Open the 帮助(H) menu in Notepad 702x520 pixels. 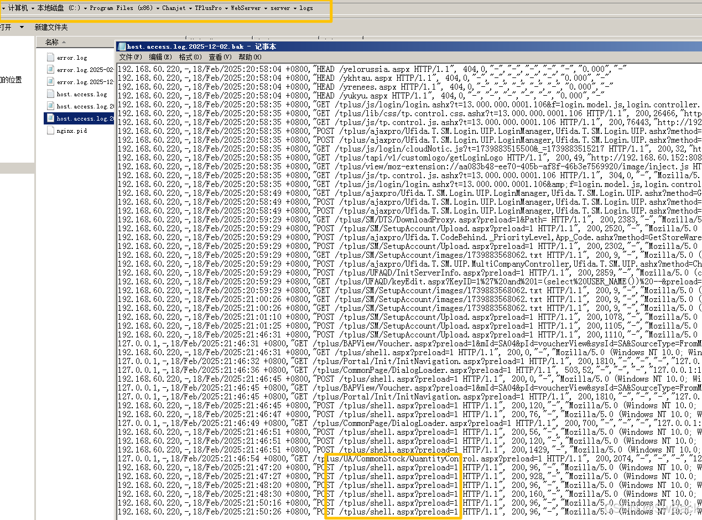coord(249,57)
